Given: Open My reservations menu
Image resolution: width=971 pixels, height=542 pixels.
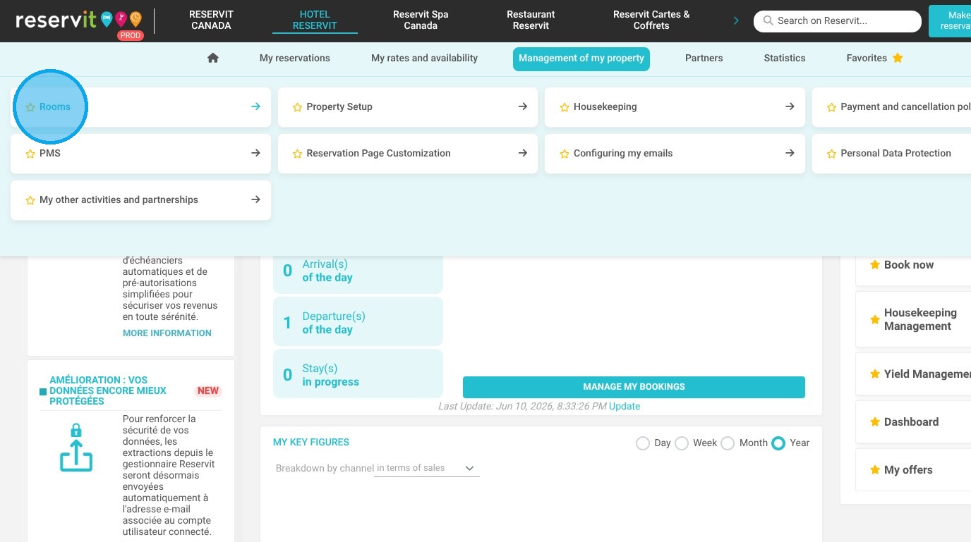Looking at the screenshot, I should [295, 58].
